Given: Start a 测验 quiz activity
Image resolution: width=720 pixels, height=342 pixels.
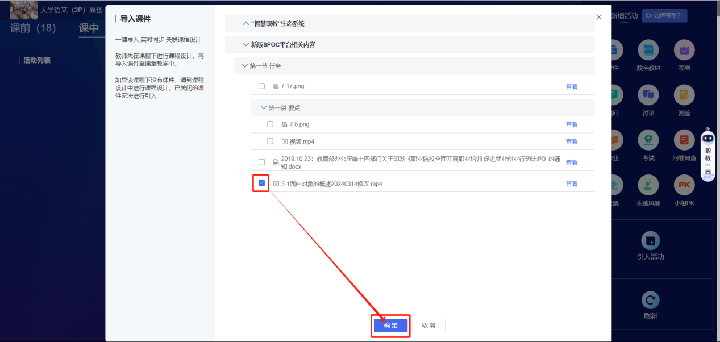Looking at the screenshot, I should click(684, 95).
